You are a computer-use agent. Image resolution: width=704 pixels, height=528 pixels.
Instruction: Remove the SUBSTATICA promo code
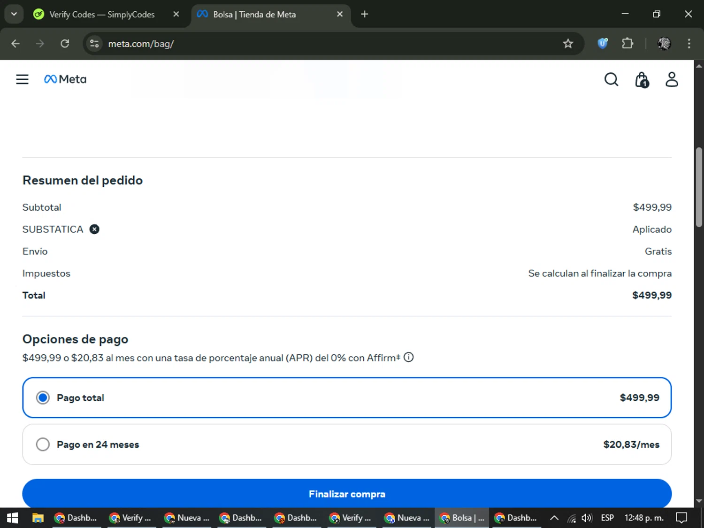point(94,229)
